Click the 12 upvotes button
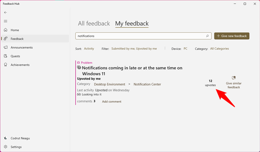Viewport: 260px width, 152px height. [210, 83]
